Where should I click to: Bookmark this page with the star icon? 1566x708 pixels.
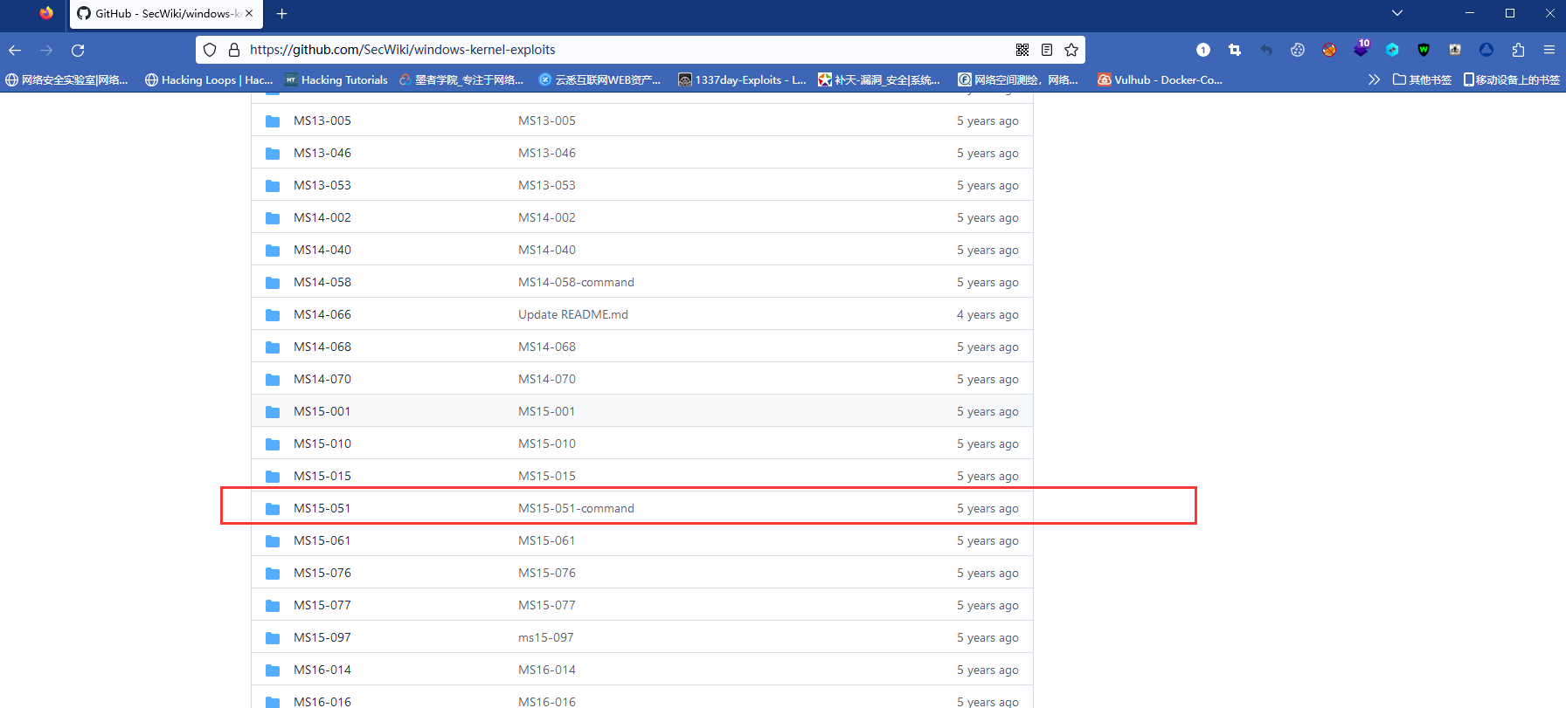point(1071,50)
